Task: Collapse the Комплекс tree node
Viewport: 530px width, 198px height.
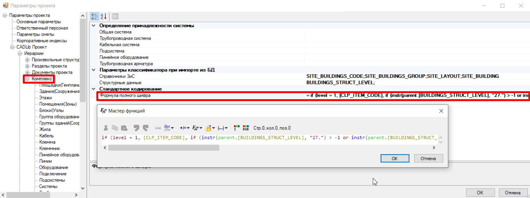Action: click(27, 79)
